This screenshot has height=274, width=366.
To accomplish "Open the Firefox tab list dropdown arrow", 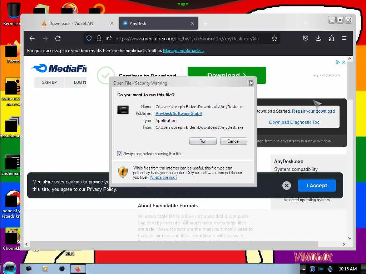I will (x=306, y=23).
